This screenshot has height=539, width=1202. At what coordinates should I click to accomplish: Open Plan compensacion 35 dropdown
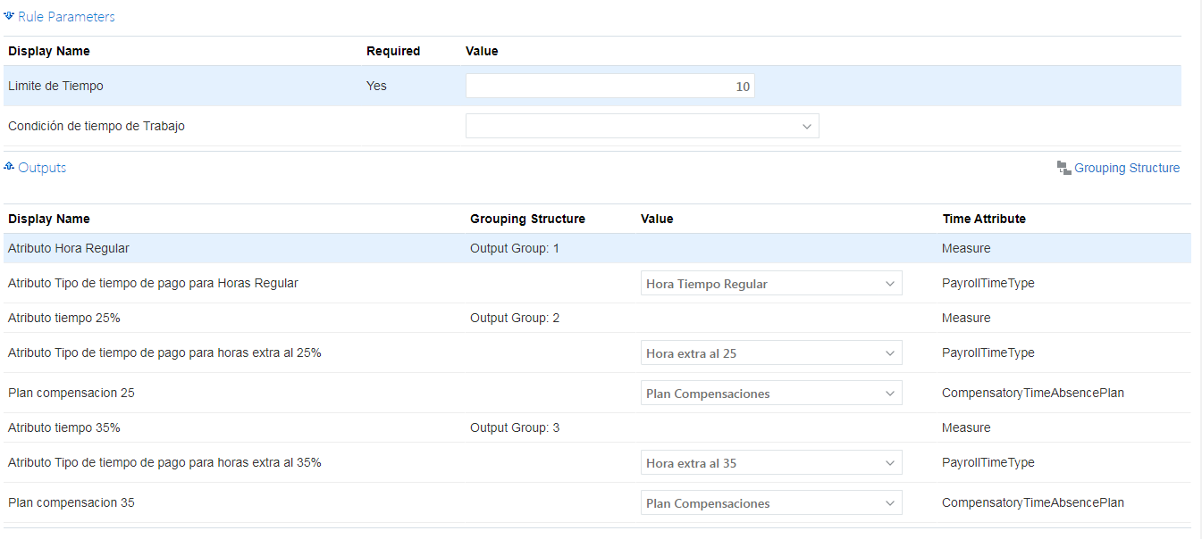point(771,503)
